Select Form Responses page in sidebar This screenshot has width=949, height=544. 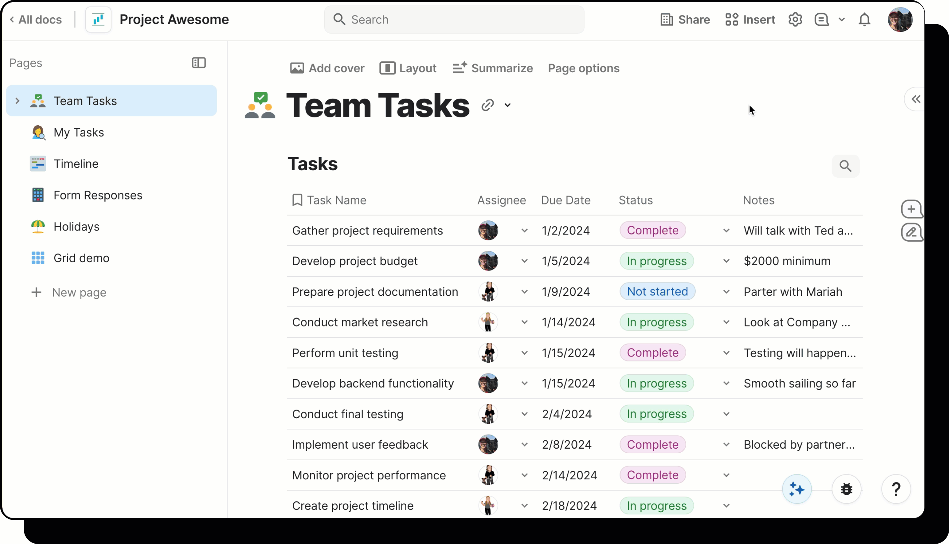(x=98, y=195)
